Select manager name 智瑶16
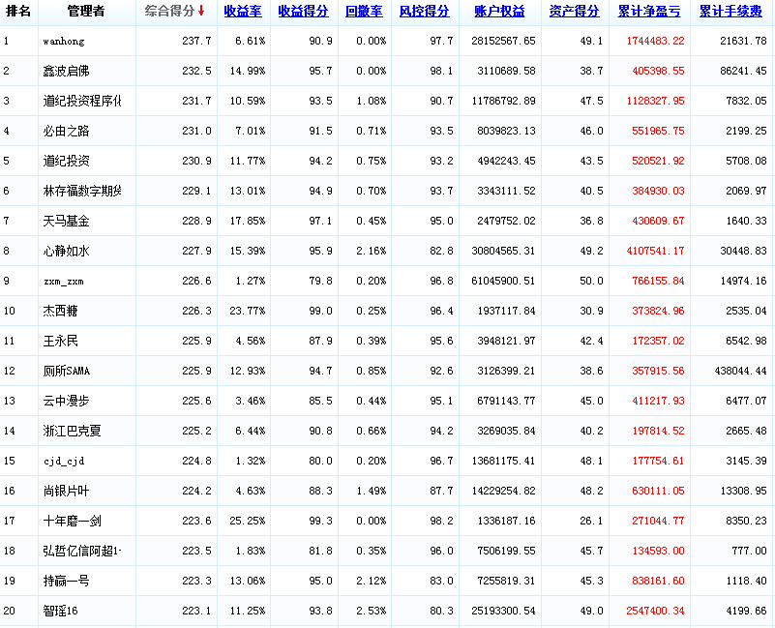 [60, 611]
